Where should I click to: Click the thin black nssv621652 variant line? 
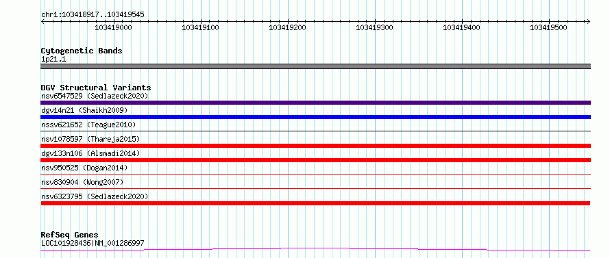tap(315, 131)
